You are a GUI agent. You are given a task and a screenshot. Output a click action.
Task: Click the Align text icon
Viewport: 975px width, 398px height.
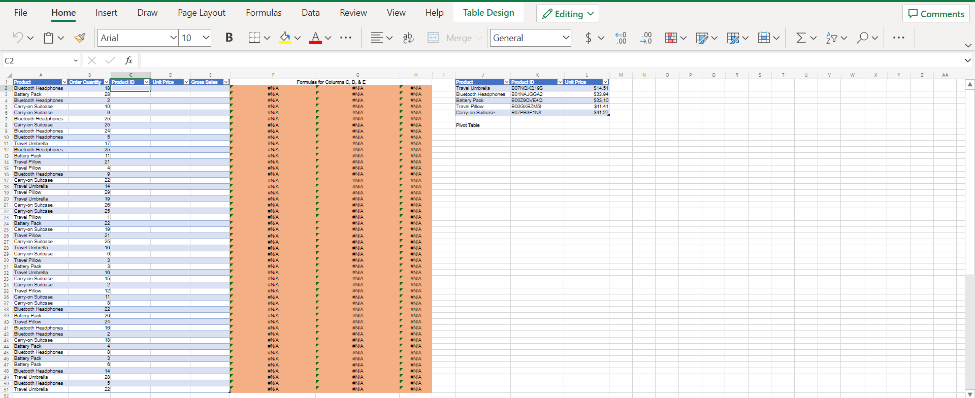(377, 38)
